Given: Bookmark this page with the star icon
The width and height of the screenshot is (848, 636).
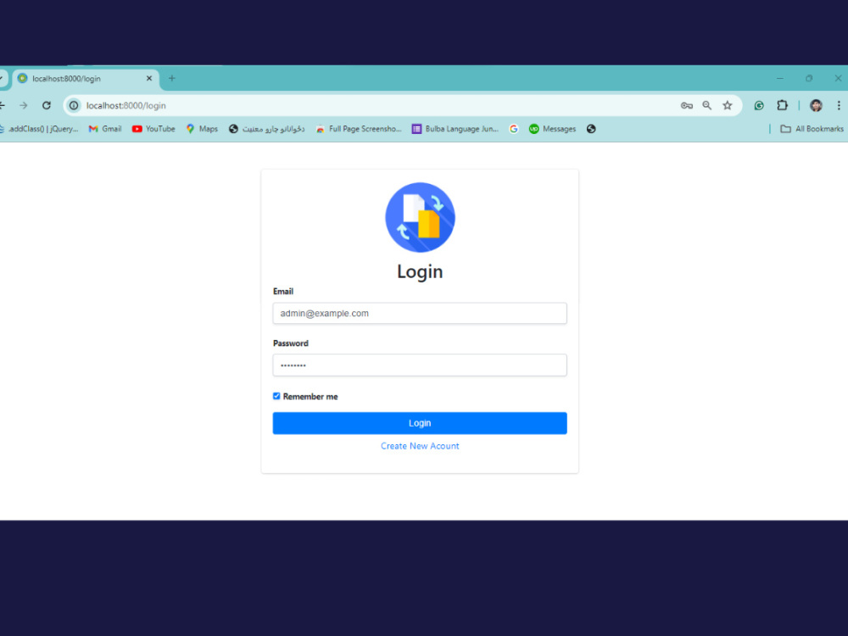Looking at the screenshot, I should [x=728, y=105].
